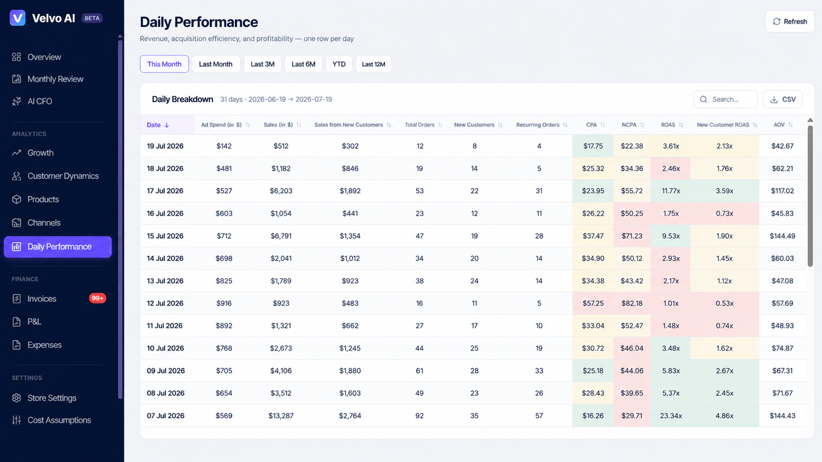This screenshot has height=462, width=822.
Task: Select the Products box icon
Action: click(16, 199)
